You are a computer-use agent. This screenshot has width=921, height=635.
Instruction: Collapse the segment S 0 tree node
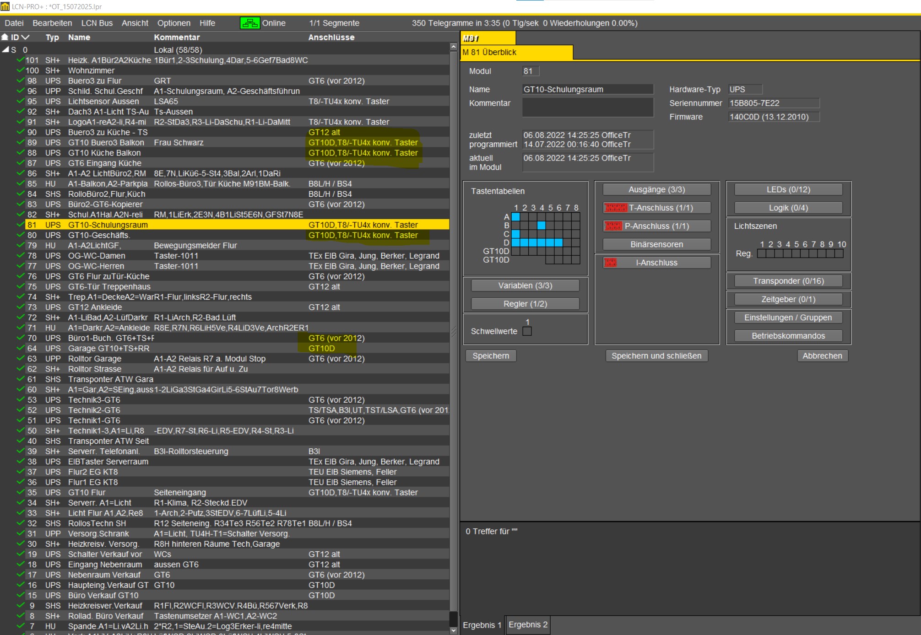point(5,49)
